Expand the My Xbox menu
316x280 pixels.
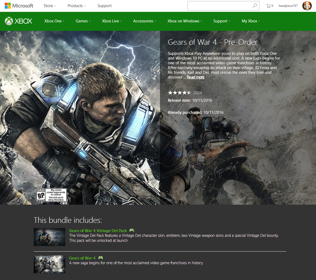251,21
